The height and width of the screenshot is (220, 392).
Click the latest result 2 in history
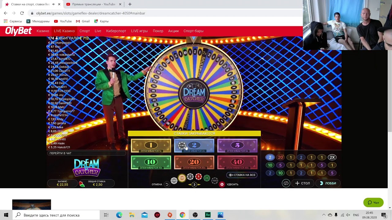tap(270, 157)
